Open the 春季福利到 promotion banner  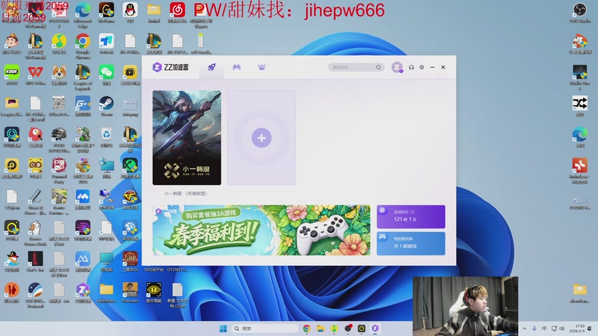point(261,230)
